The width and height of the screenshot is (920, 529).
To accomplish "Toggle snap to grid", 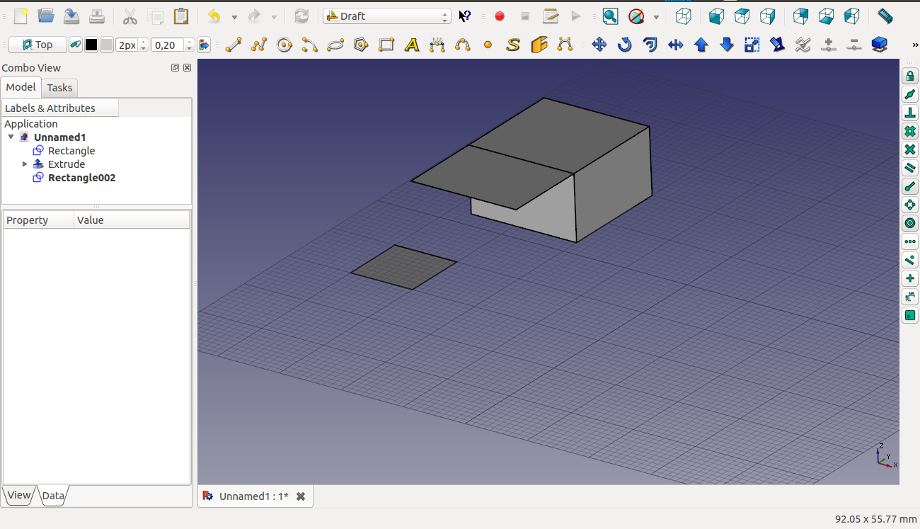I will pos(910,131).
